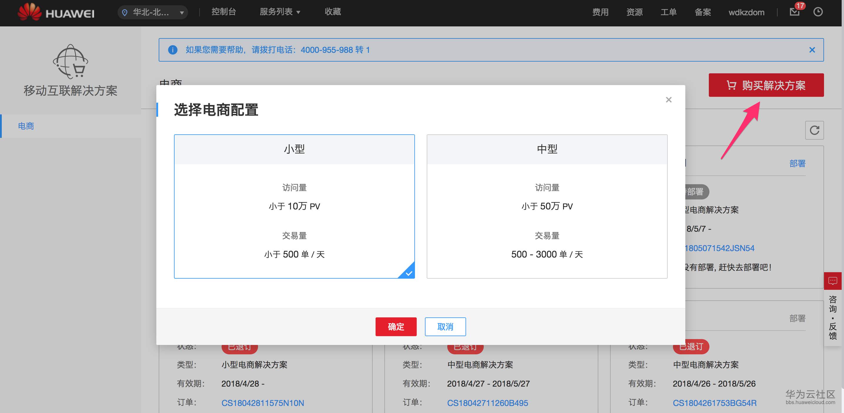Viewport: 844px width, 413px height.
Task: Cancel the dialog with 取消
Action: click(445, 326)
